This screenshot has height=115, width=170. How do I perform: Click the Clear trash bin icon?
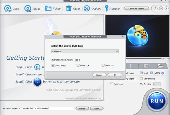[x=69, y=8]
